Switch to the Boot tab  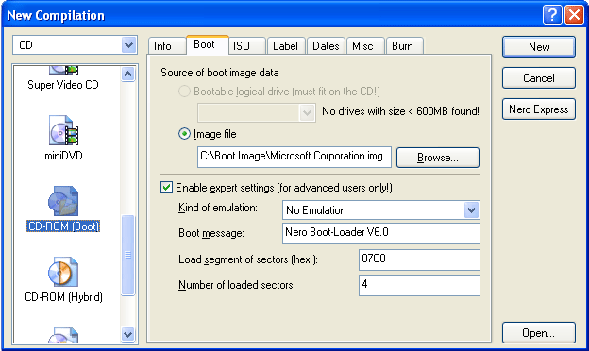(x=208, y=45)
